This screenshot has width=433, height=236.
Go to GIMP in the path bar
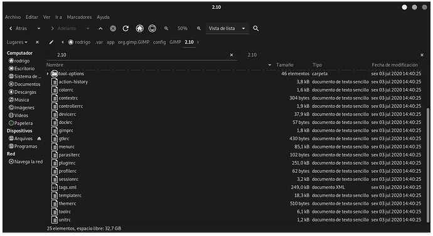pyautogui.click(x=175, y=42)
